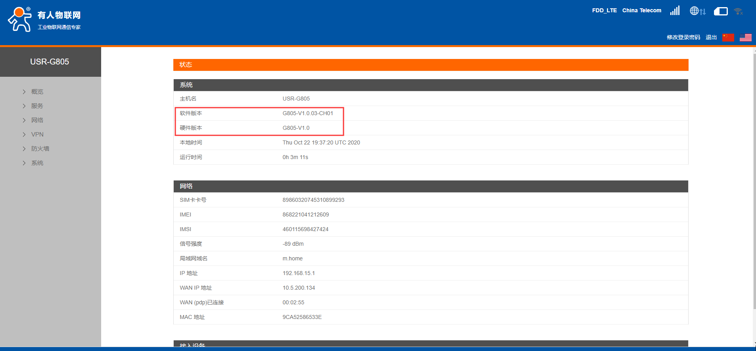The image size is (756, 351).
Task: Open the 系统 sidebar menu
Action: pyautogui.click(x=37, y=163)
